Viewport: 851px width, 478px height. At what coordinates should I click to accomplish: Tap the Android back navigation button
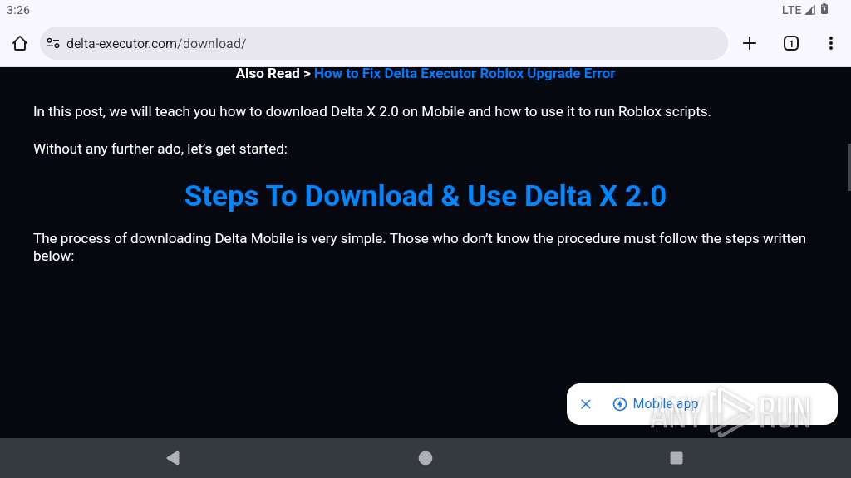point(173,458)
